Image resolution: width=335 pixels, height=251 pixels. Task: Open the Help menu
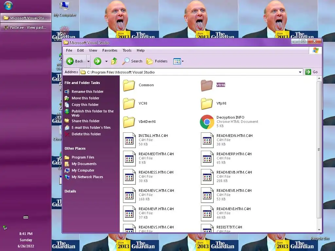click(141, 50)
